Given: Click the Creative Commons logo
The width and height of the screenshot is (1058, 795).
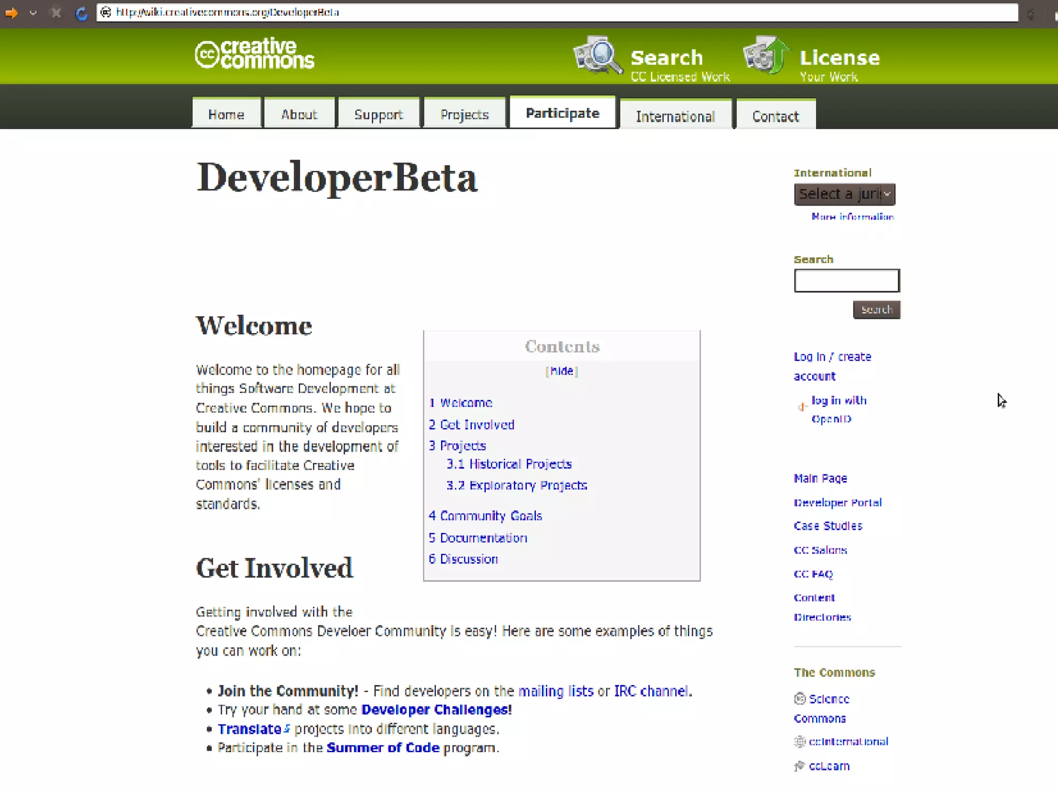Looking at the screenshot, I should click(255, 54).
